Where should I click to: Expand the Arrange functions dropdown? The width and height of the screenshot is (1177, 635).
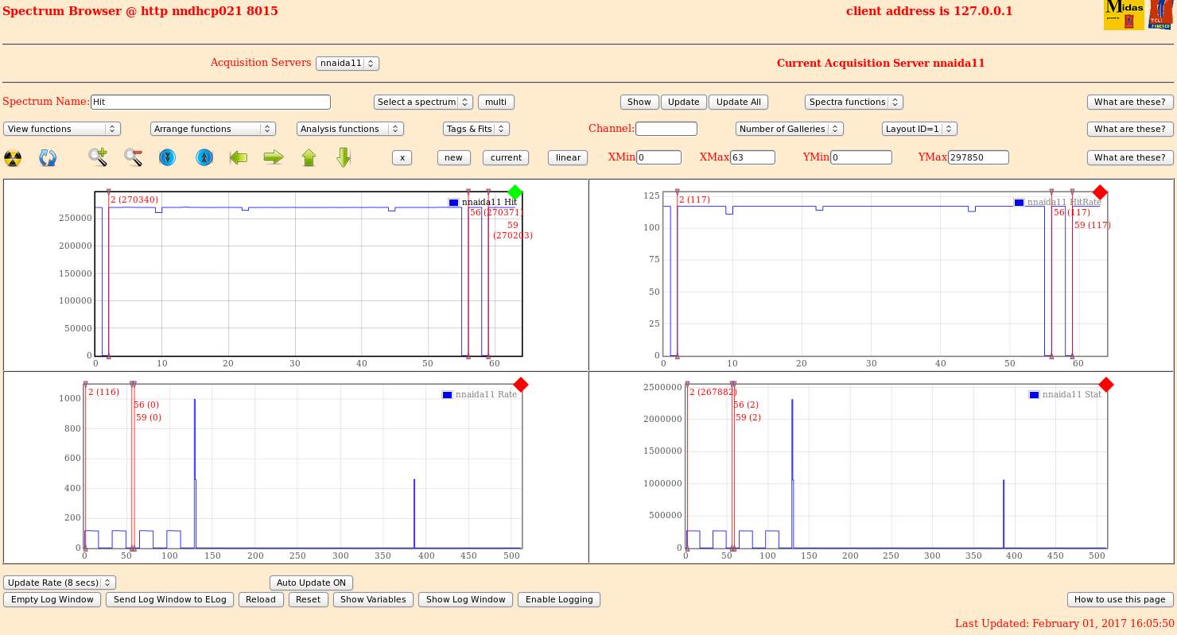pyautogui.click(x=213, y=129)
